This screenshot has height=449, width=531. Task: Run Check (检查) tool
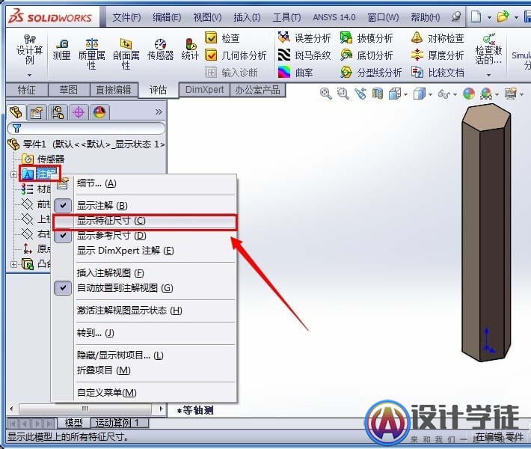[x=222, y=38]
